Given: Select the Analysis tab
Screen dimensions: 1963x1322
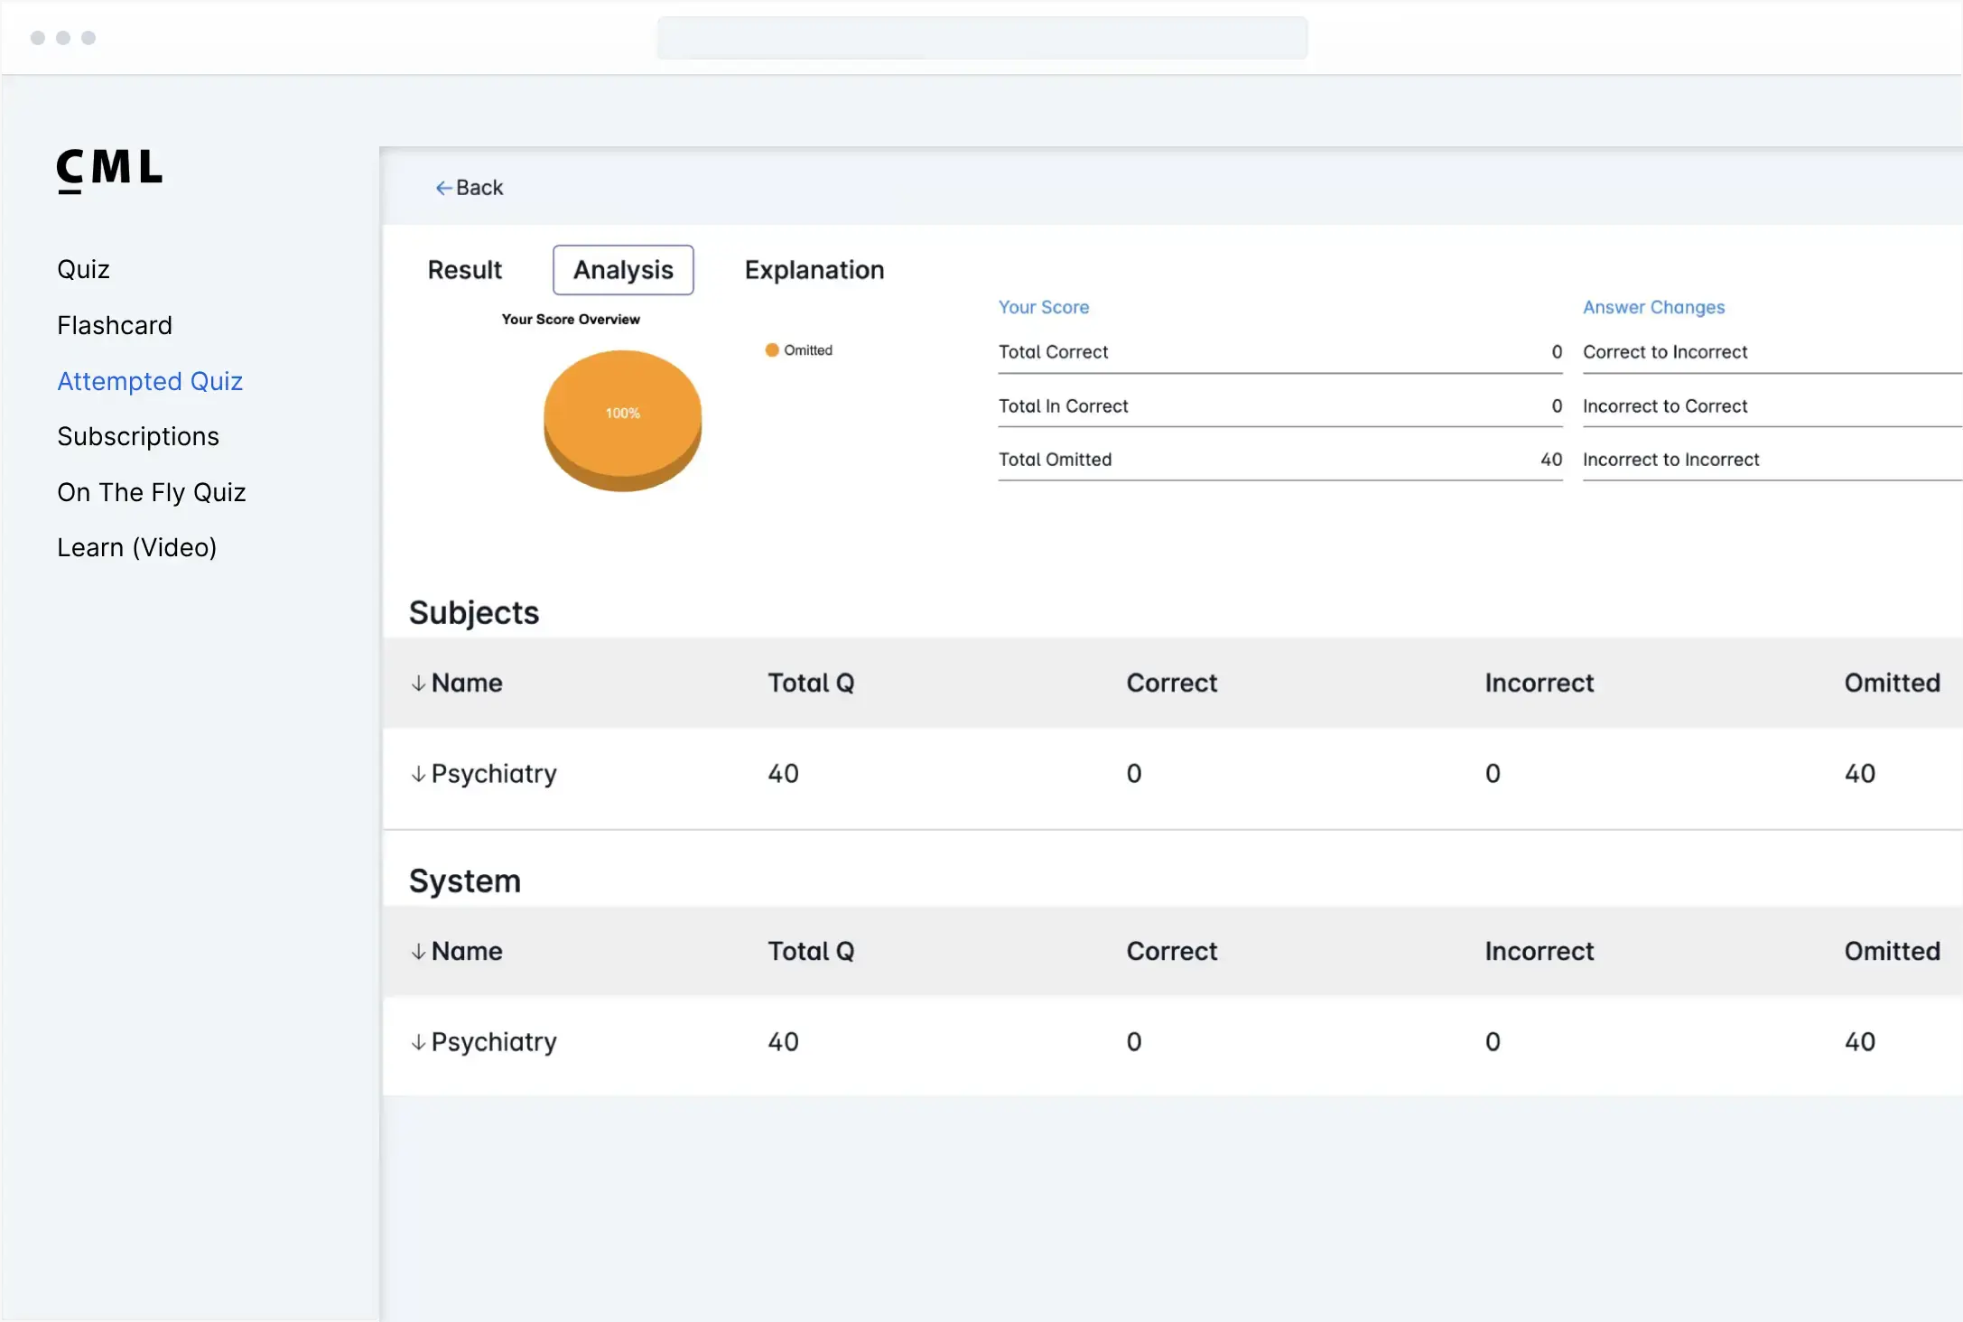Looking at the screenshot, I should [x=623, y=270].
